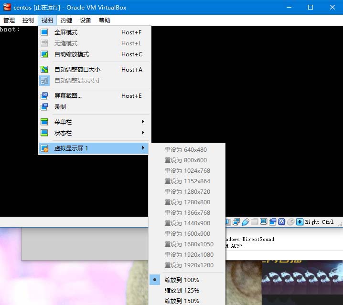The height and width of the screenshot is (305, 343).
Task: Click the Screenshot camera icon (屏幕截图)
Action: pyautogui.click(x=44, y=95)
